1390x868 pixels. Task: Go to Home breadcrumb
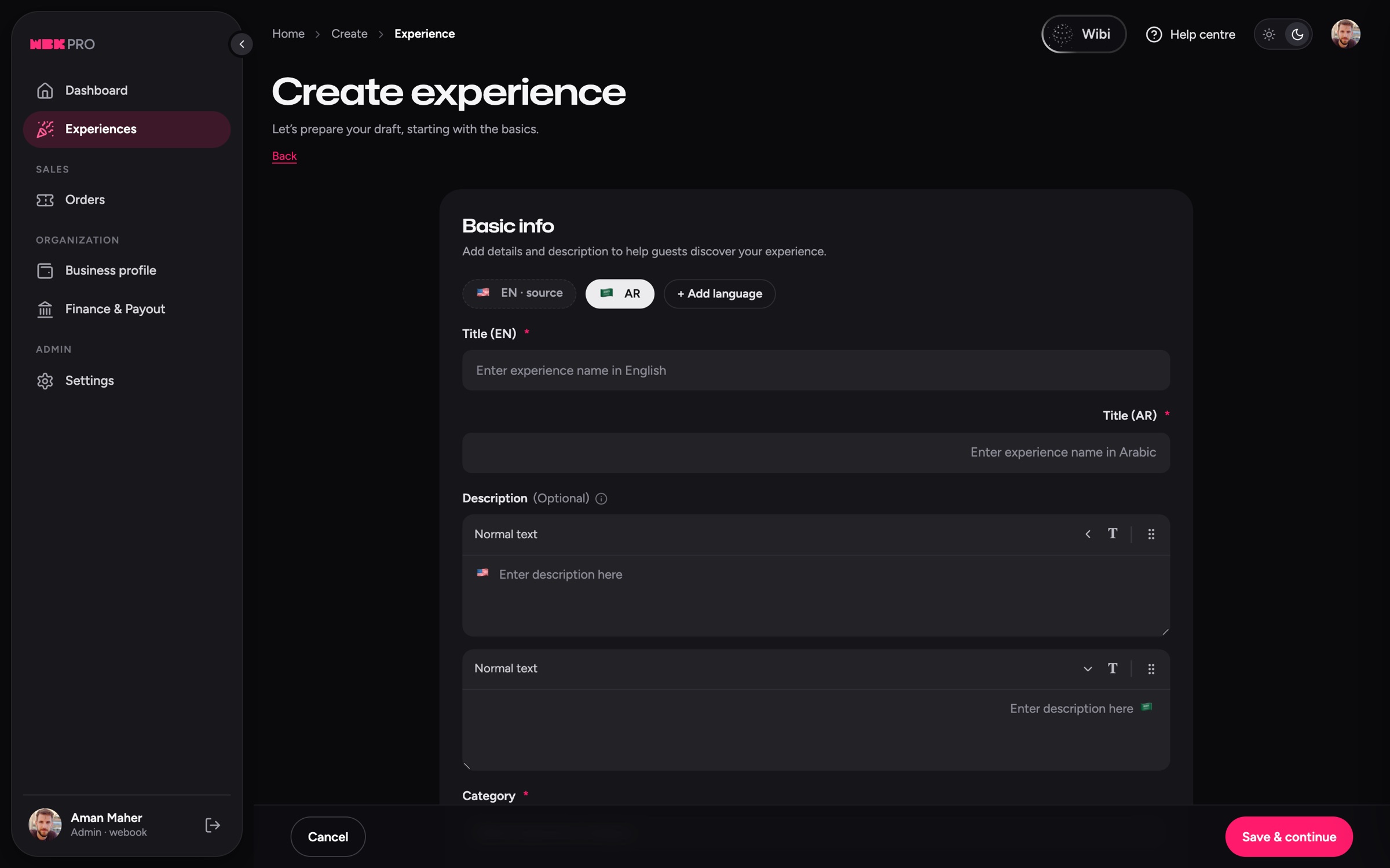[x=288, y=34]
